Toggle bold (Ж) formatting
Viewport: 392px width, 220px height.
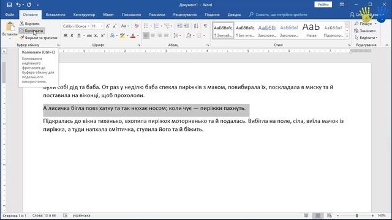tap(66, 35)
